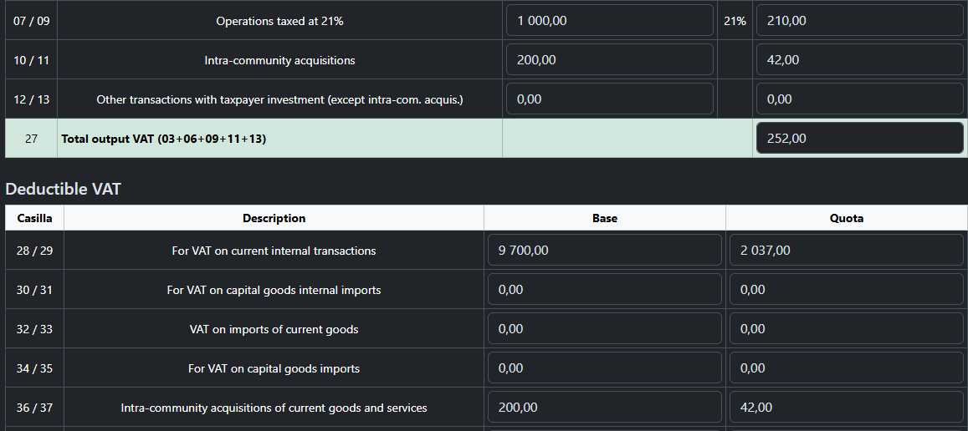The width and height of the screenshot is (968, 431).
Task: Click the 21% rate cell
Action: coord(735,21)
